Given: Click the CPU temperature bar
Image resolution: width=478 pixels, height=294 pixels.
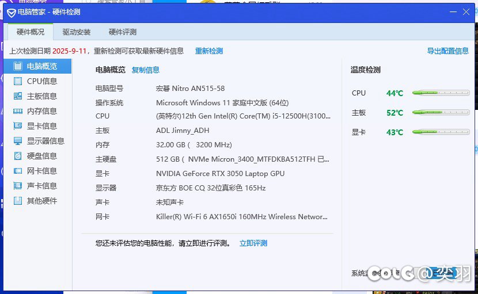Looking at the screenshot, I should (441, 93).
